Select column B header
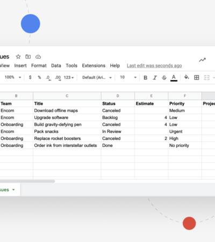This screenshot has height=242, width=215. pyautogui.click(x=16, y=96)
